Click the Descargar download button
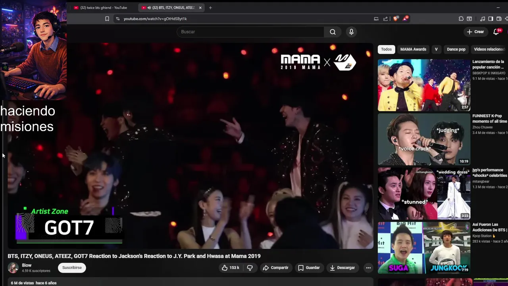508x286 pixels. 342,268
